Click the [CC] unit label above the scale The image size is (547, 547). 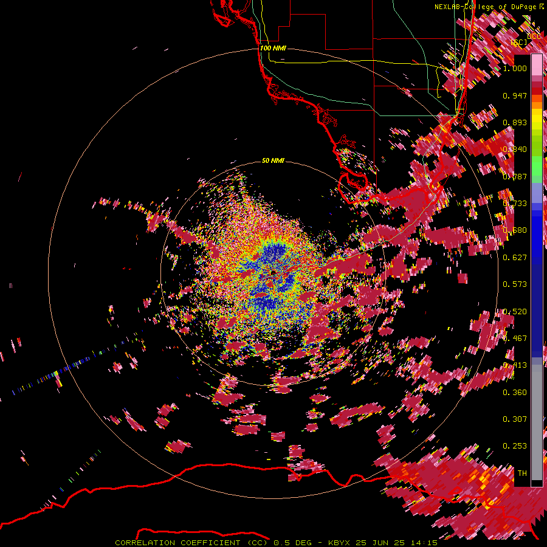point(519,42)
